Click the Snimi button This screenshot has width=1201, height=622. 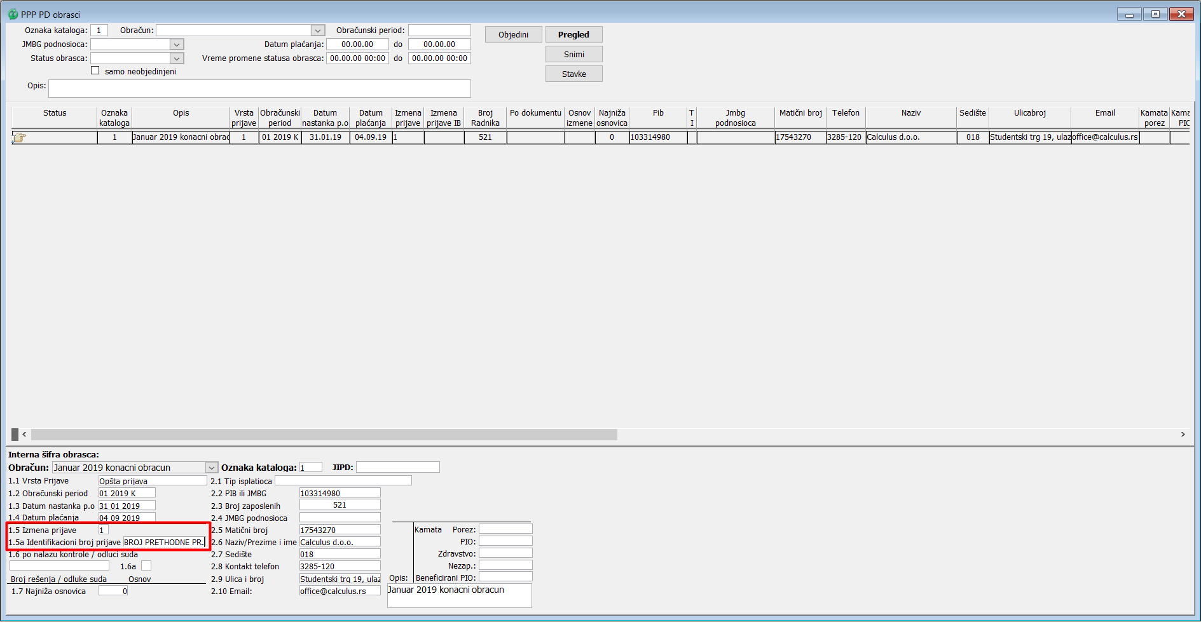coord(573,54)
